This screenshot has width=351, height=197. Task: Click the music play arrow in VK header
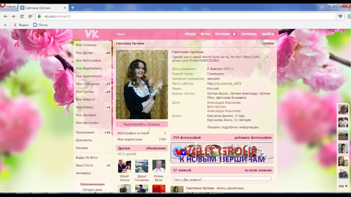234,34
